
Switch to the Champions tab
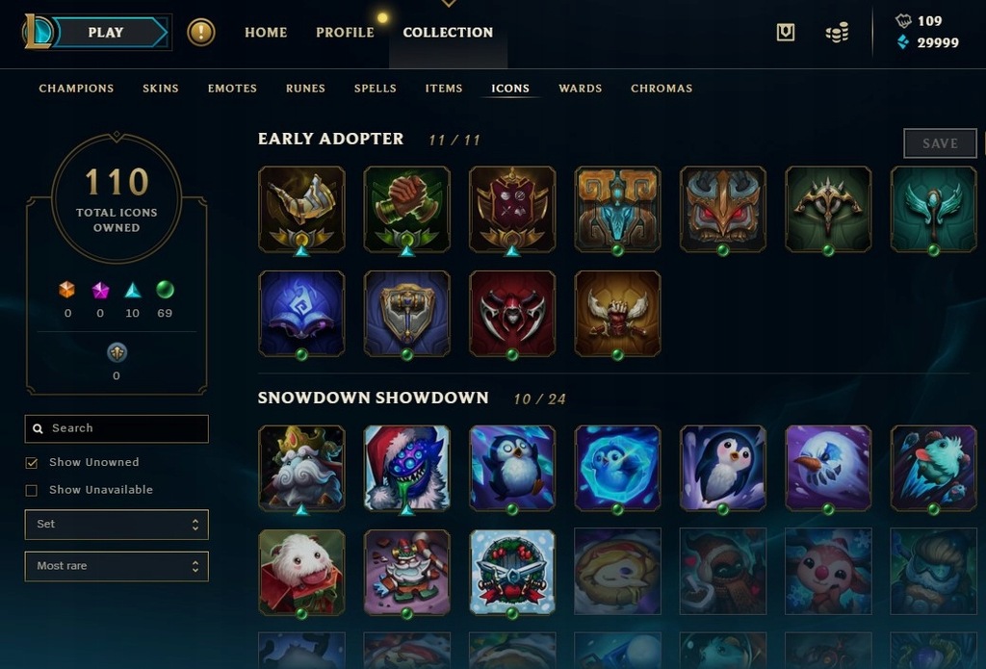[76, 89]
